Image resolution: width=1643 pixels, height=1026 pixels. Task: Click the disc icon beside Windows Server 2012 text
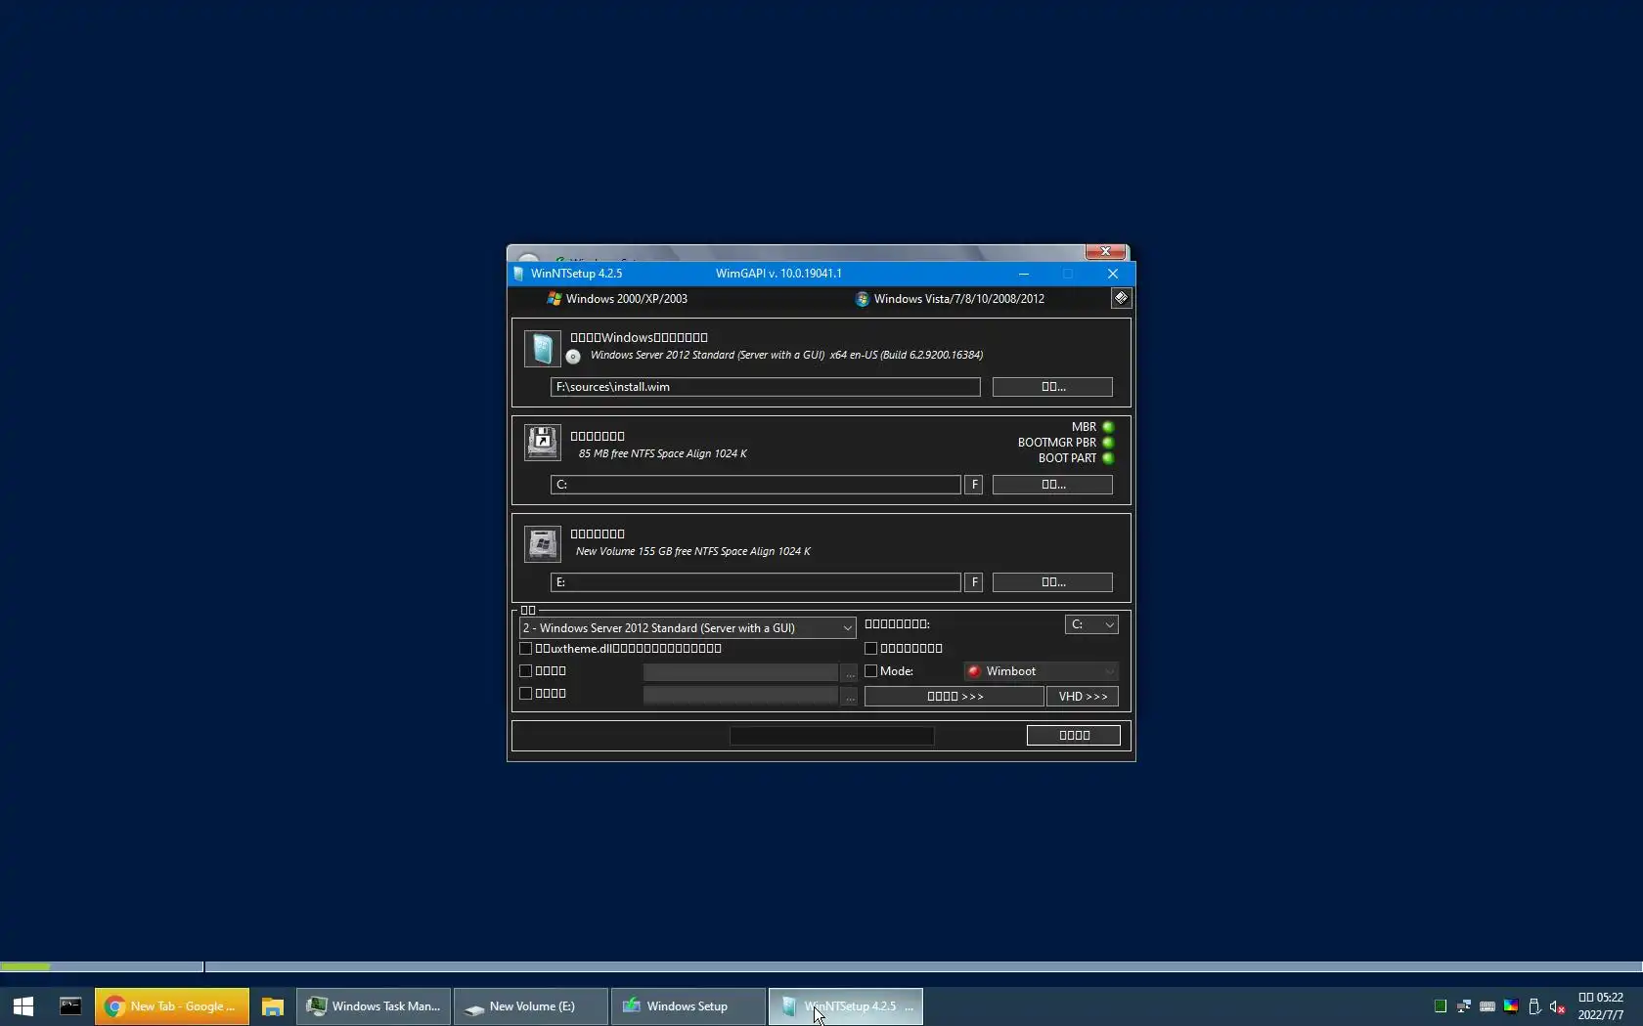point(573,357)
